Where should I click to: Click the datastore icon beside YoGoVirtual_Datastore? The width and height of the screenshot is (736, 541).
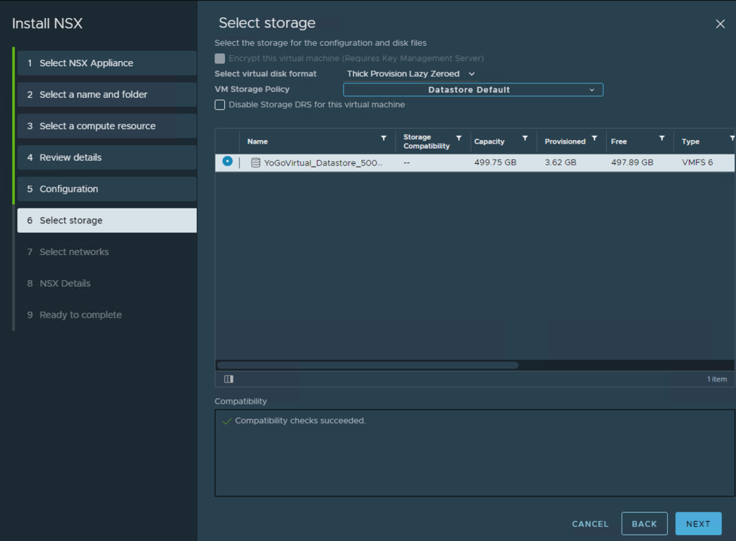tap(255, 162)
